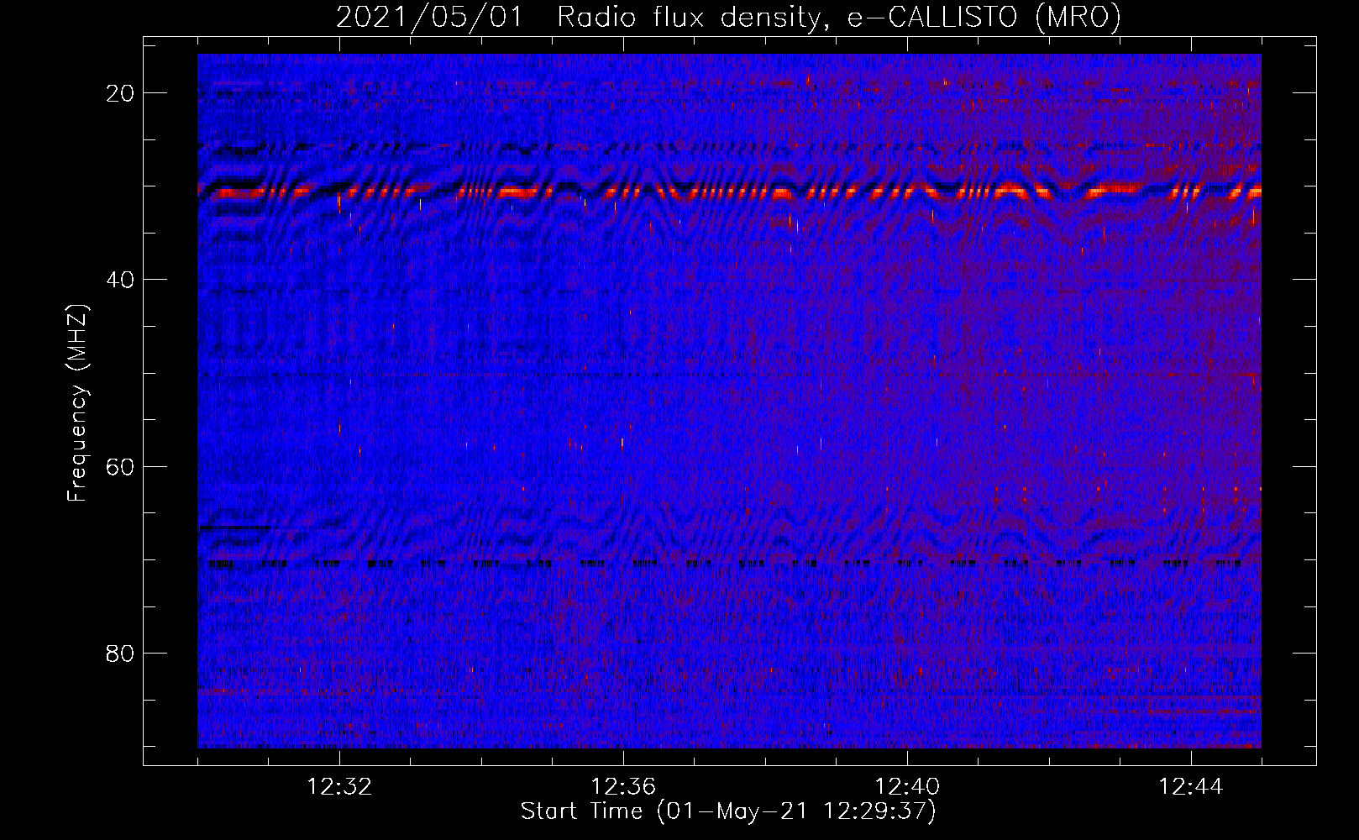Click the 12:32 time tick label

click(x=339, y=787)
